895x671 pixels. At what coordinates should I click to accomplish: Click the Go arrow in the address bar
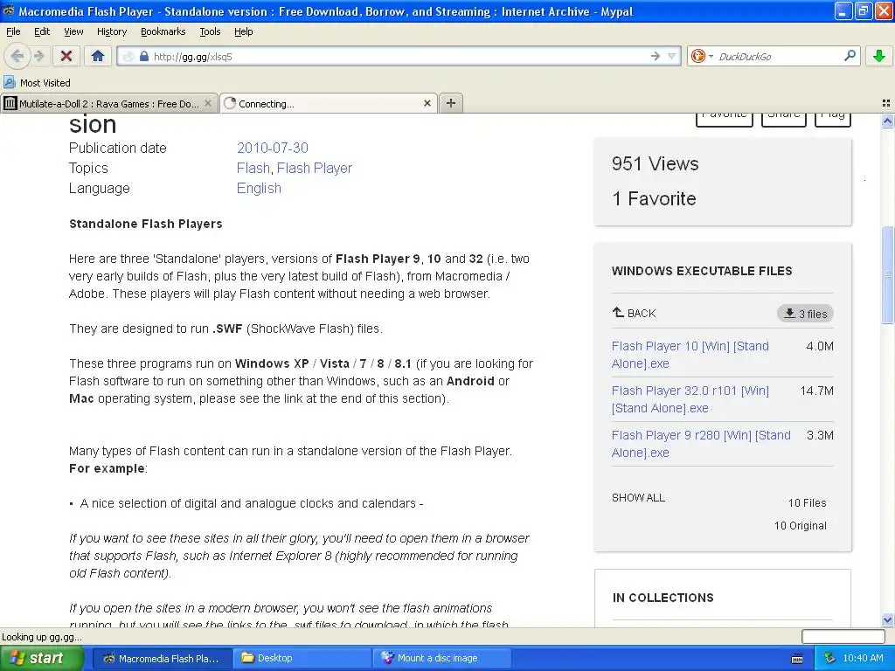coord(655,56)
